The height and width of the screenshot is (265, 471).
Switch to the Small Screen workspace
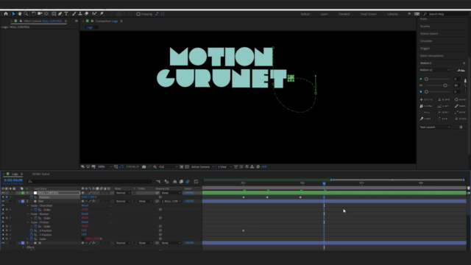(x=368, y=14)
